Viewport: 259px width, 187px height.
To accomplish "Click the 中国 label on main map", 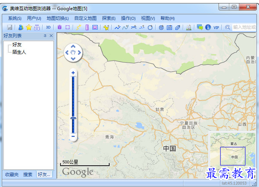I will [x=170, y=148].
